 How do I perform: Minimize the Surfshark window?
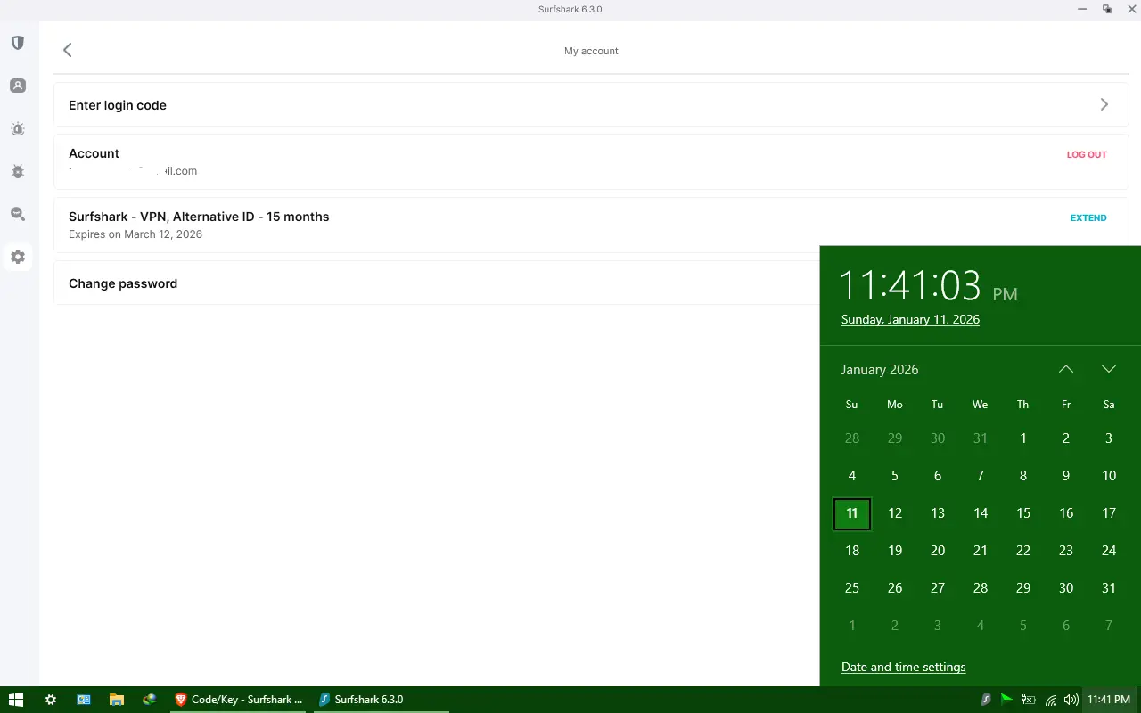pos(1081,9)
